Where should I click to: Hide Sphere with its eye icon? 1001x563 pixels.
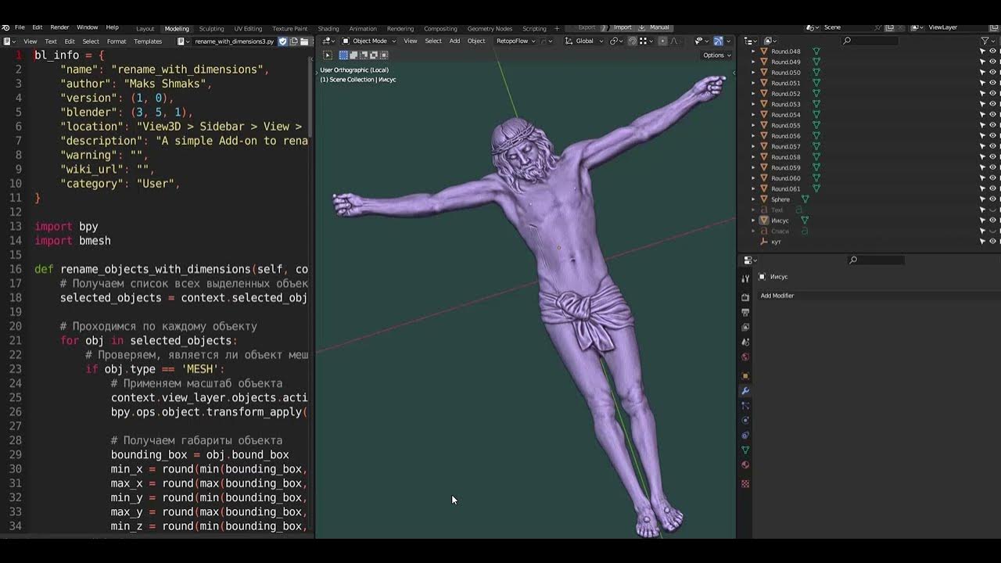click(x=993, y=199)
